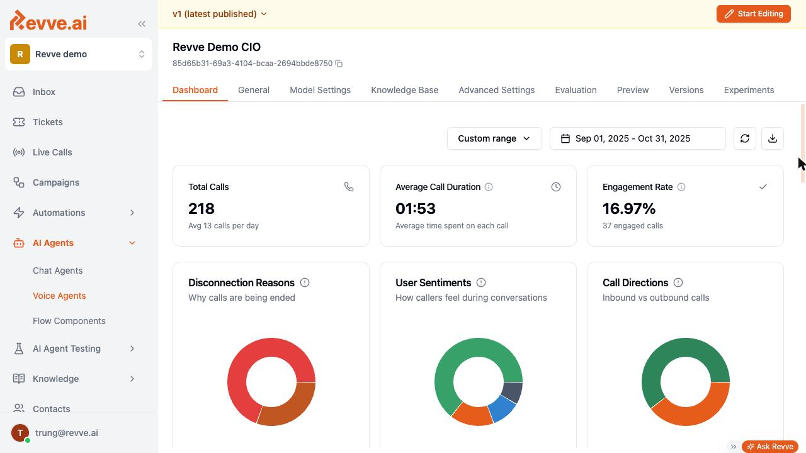
Task: Click the Live Calls broadcast icon
Action: click(19, 152)
